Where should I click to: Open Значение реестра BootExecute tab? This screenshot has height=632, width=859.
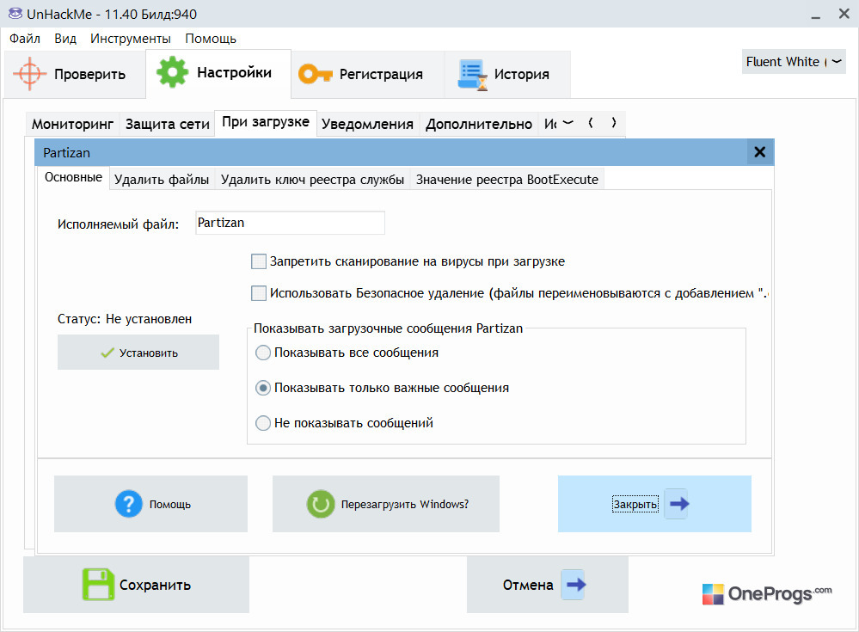506,180
